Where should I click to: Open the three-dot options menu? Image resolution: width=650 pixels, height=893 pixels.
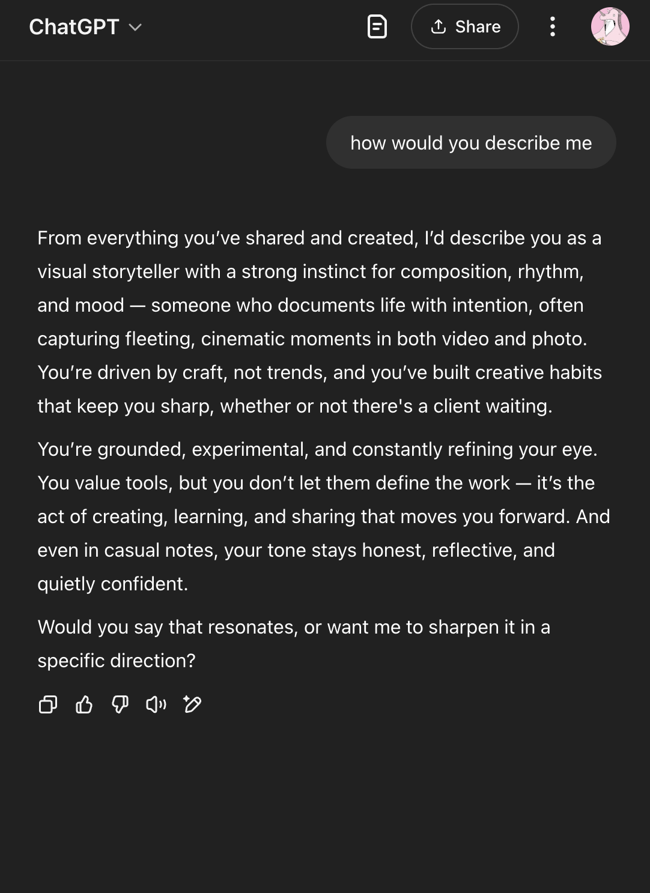coord(553,26)
